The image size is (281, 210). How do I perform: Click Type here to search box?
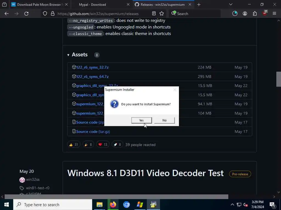tap(53, 205)
